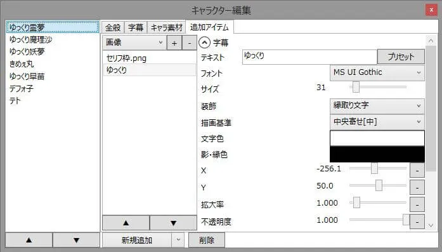Move item down in additional items list

tap(173, 223)
